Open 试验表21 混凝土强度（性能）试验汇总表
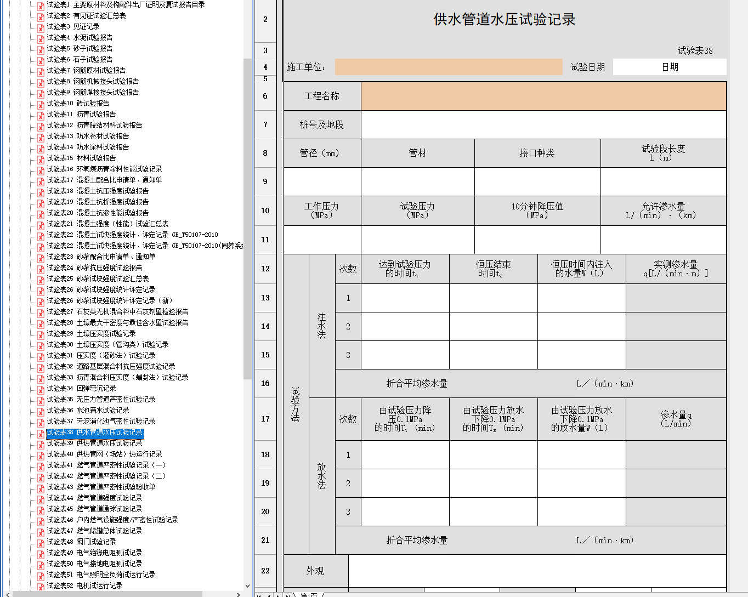 click(x=107, y=224)
